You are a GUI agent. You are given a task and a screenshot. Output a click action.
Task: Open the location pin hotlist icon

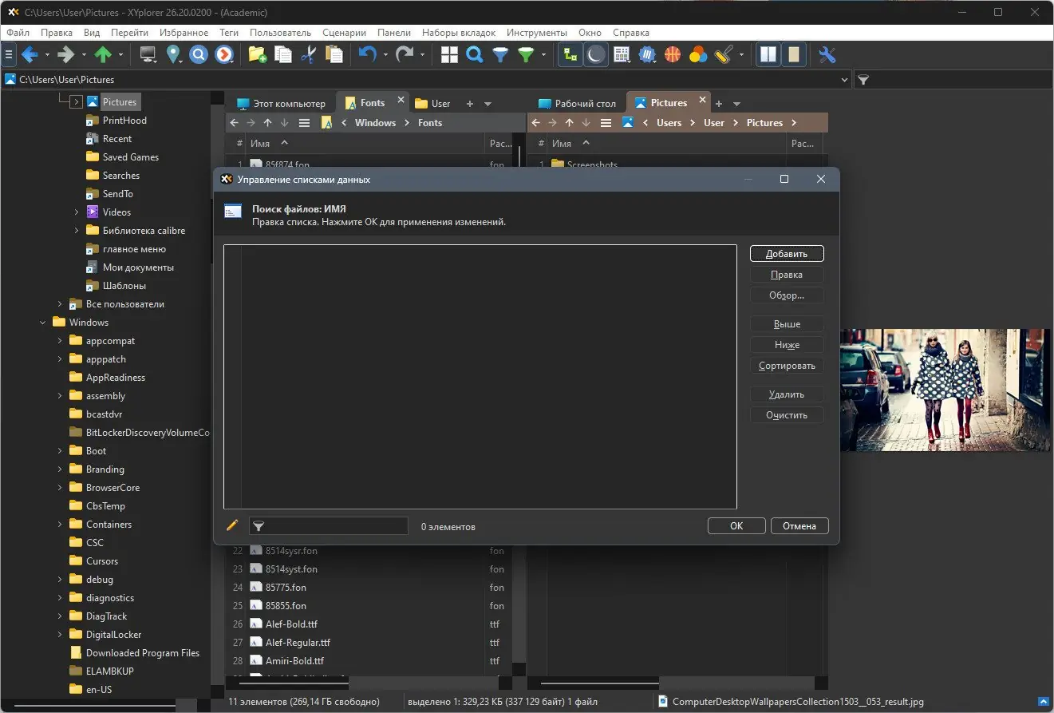pyautogui.click(x=173, y=54)
